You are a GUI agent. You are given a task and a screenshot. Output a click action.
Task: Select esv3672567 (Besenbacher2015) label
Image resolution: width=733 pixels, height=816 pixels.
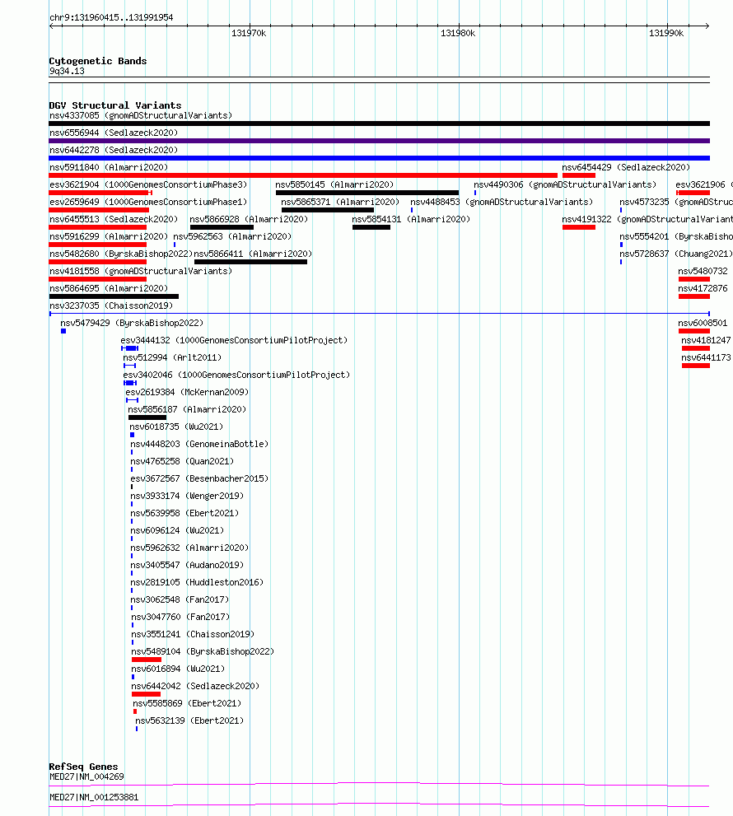pyautogui.click(x=198, y=478)
